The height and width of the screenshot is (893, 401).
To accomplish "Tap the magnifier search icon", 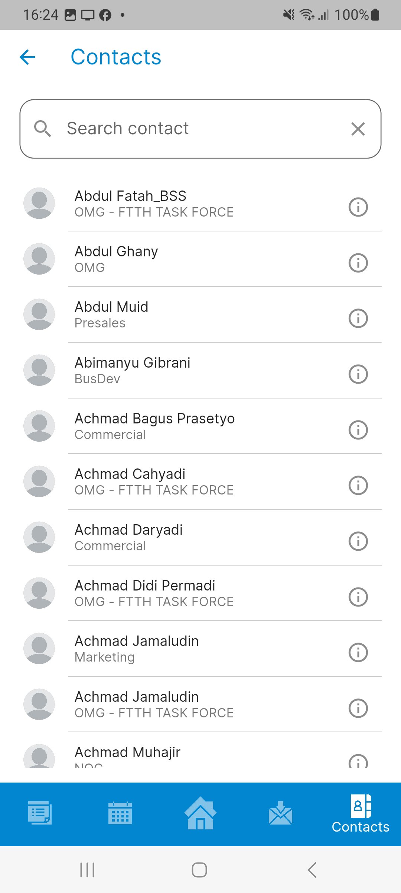I will 42,129.
